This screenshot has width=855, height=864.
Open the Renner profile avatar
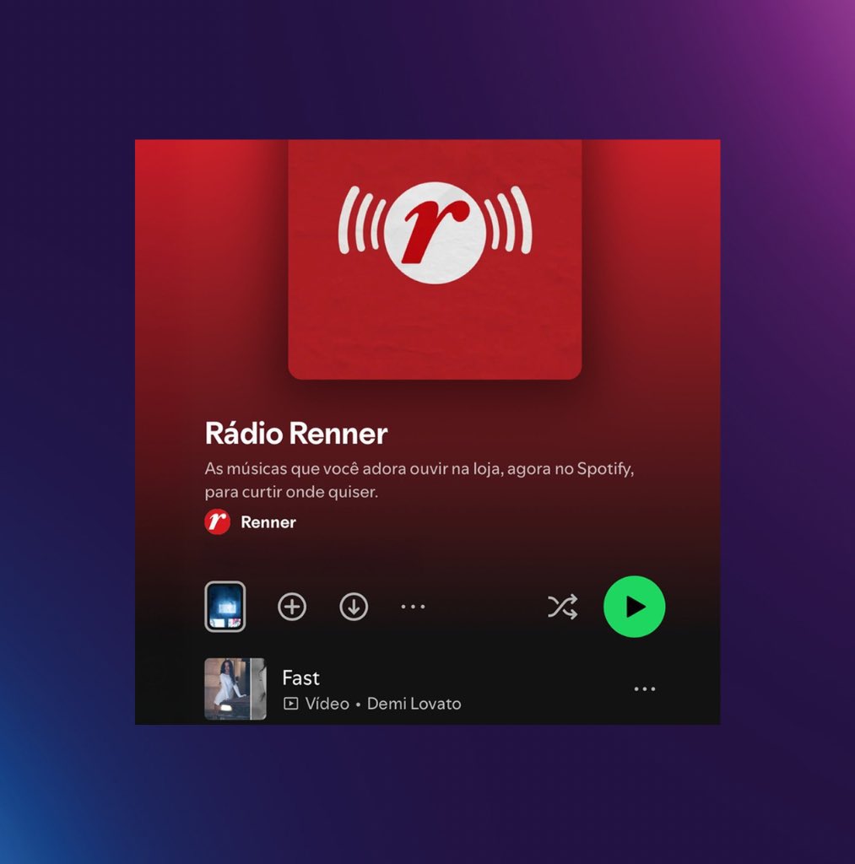pyautogui.click(x=217, y=521)
